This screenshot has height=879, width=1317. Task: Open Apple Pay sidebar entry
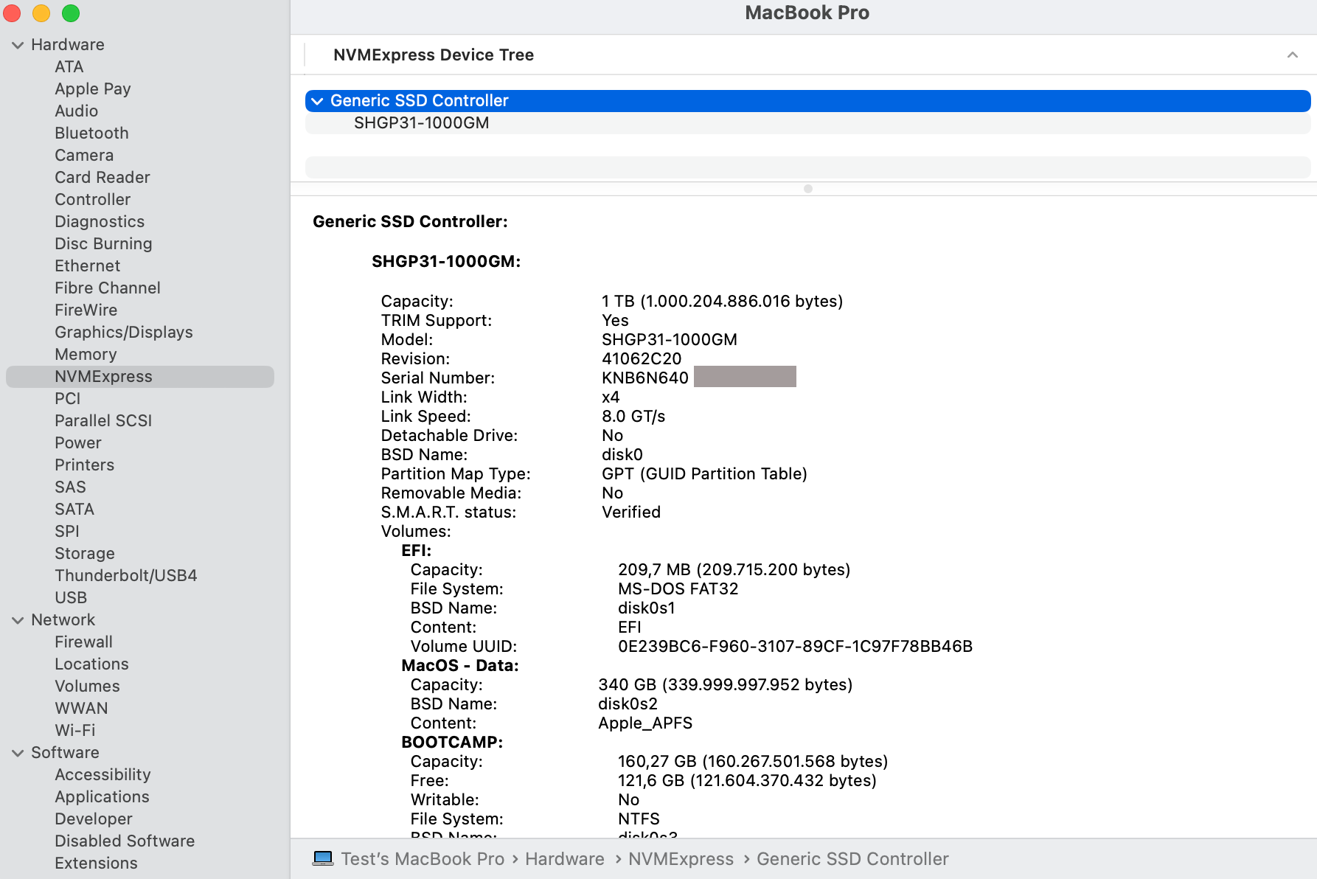coord(93,89)
